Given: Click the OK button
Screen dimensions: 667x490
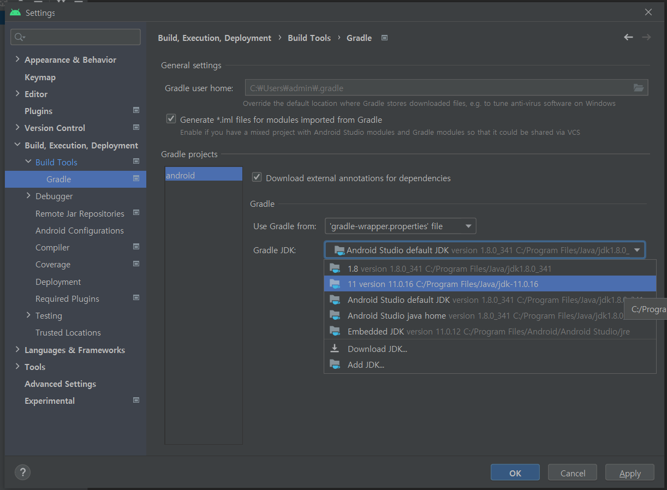Looking at the screenshot, I should point(515,473).
